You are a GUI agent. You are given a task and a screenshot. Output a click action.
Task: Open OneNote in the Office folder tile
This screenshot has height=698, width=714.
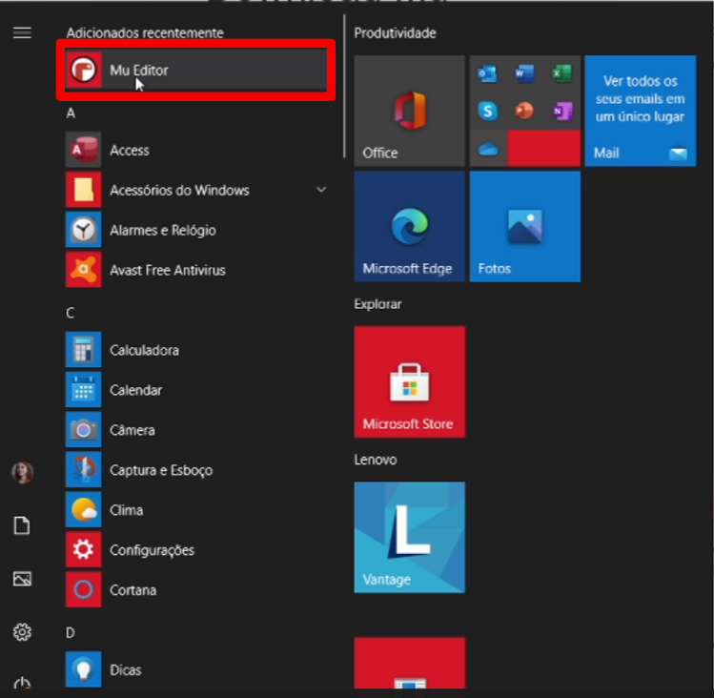[x=561, y=111]
